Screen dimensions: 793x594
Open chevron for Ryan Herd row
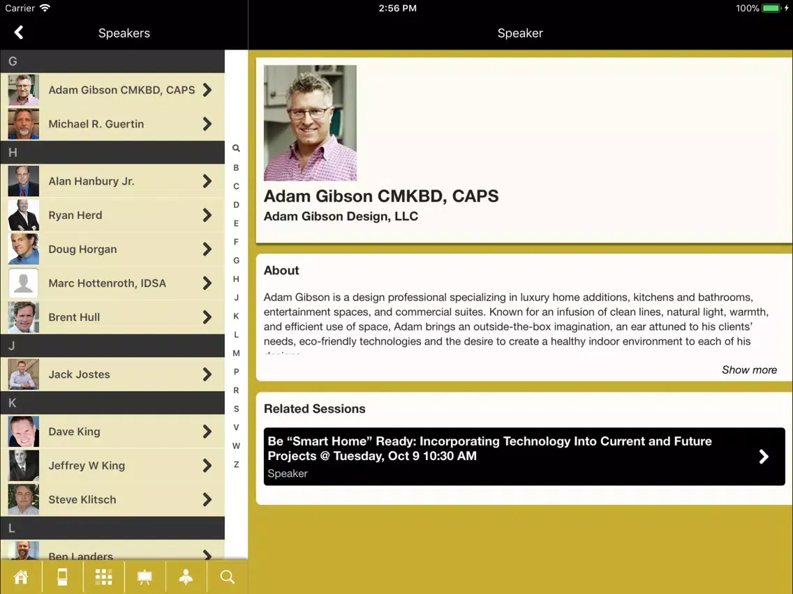point(207,215)
